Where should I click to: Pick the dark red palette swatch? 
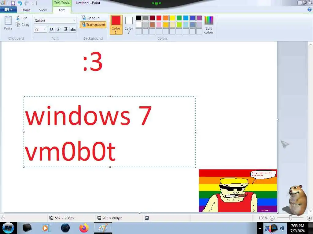[152, 18]
